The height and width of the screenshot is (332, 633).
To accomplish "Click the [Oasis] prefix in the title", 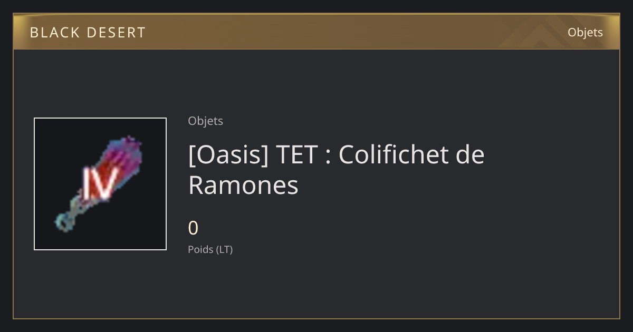I will [228, 154].
